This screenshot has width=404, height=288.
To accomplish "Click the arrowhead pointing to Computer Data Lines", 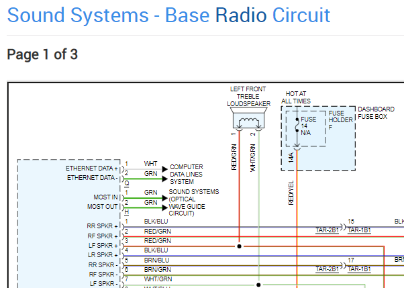I will coord(165,169).
